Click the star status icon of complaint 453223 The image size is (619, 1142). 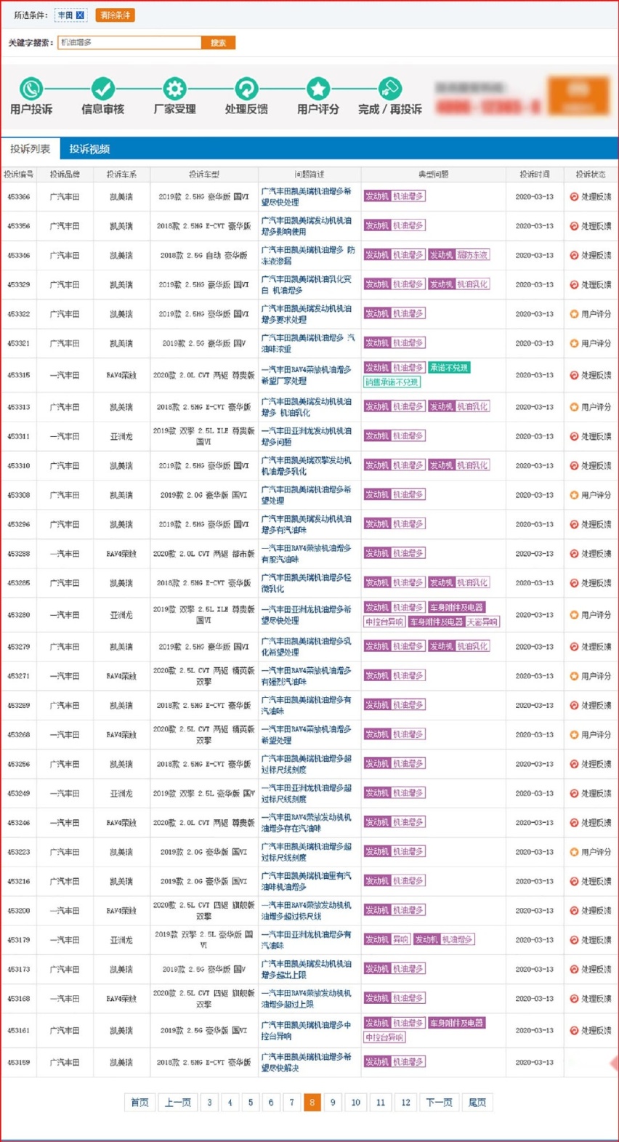click(x=574, y=852)
